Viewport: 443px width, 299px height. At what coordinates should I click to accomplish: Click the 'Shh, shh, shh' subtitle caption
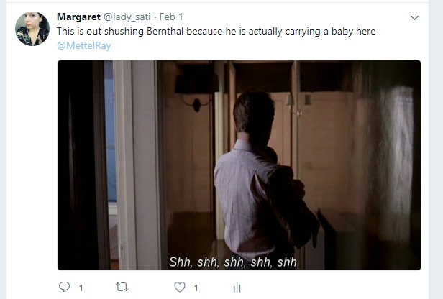coord(234,262)
